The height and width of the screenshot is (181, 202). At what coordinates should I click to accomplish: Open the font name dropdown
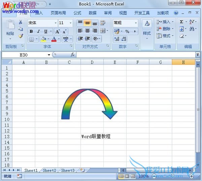[56, 23]
